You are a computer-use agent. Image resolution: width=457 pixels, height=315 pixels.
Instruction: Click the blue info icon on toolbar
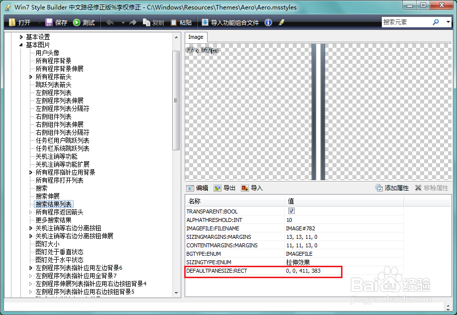click(268, 22)
